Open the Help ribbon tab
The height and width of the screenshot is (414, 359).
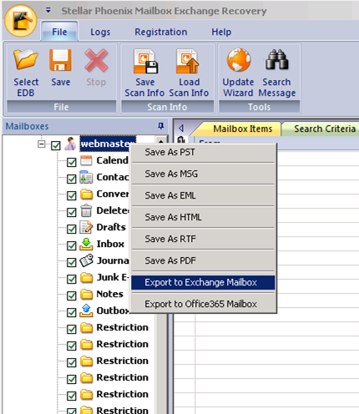click(x=221, y=32)
